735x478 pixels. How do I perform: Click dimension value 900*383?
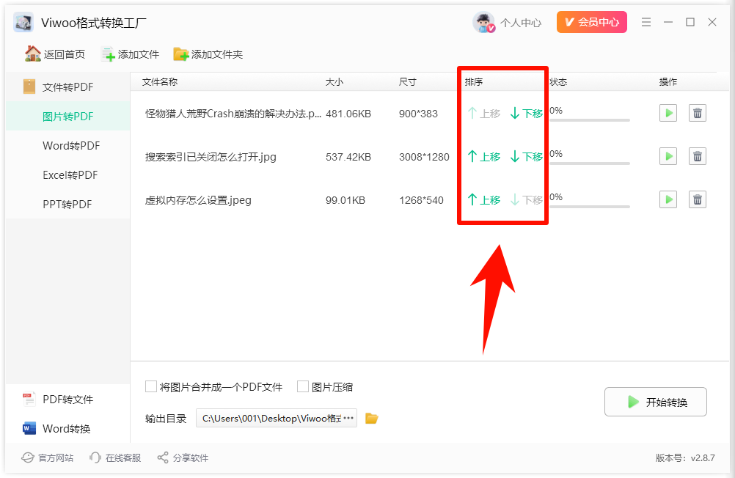(x=418, y=114)
